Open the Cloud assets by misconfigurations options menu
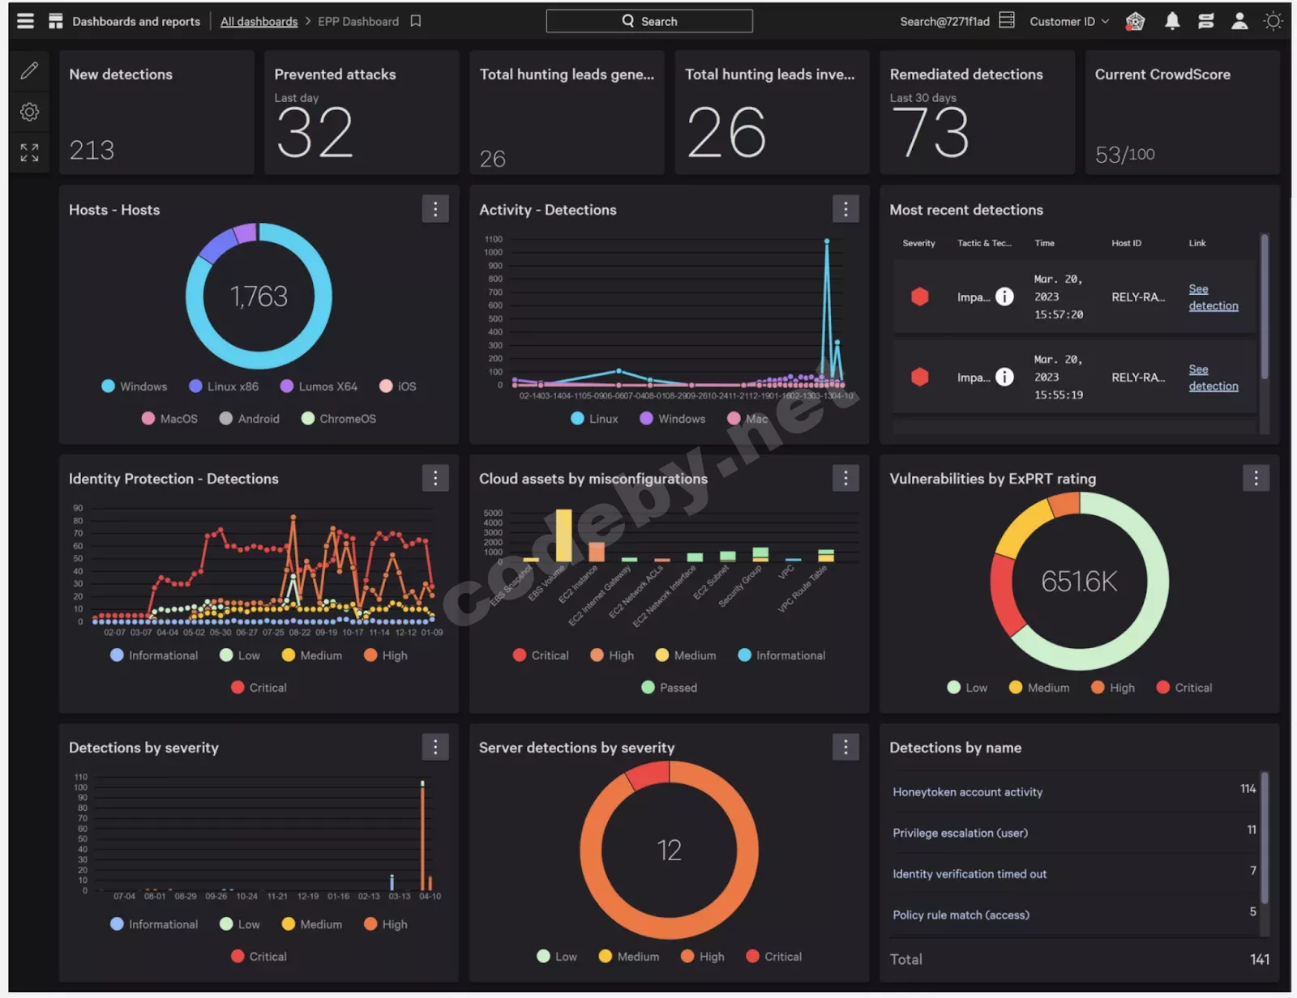 coord(845,478)
